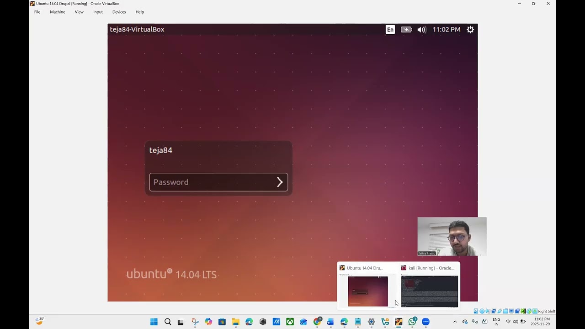
Task: Open the Machine menu
Action: [58, 12]
